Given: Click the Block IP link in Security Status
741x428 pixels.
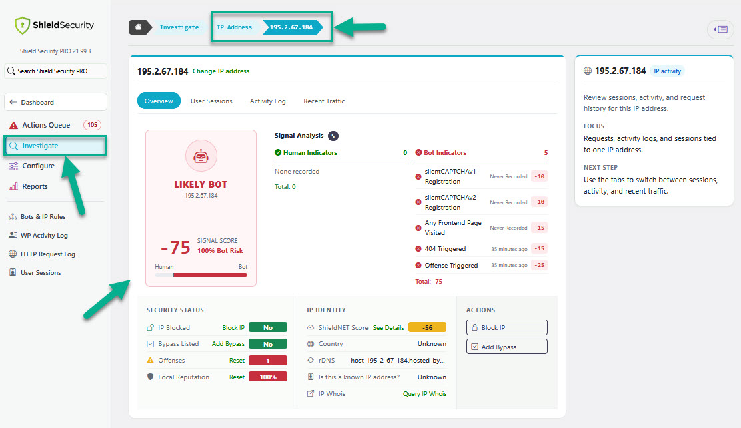Looking at the screenshot, I should click(233, 327).
